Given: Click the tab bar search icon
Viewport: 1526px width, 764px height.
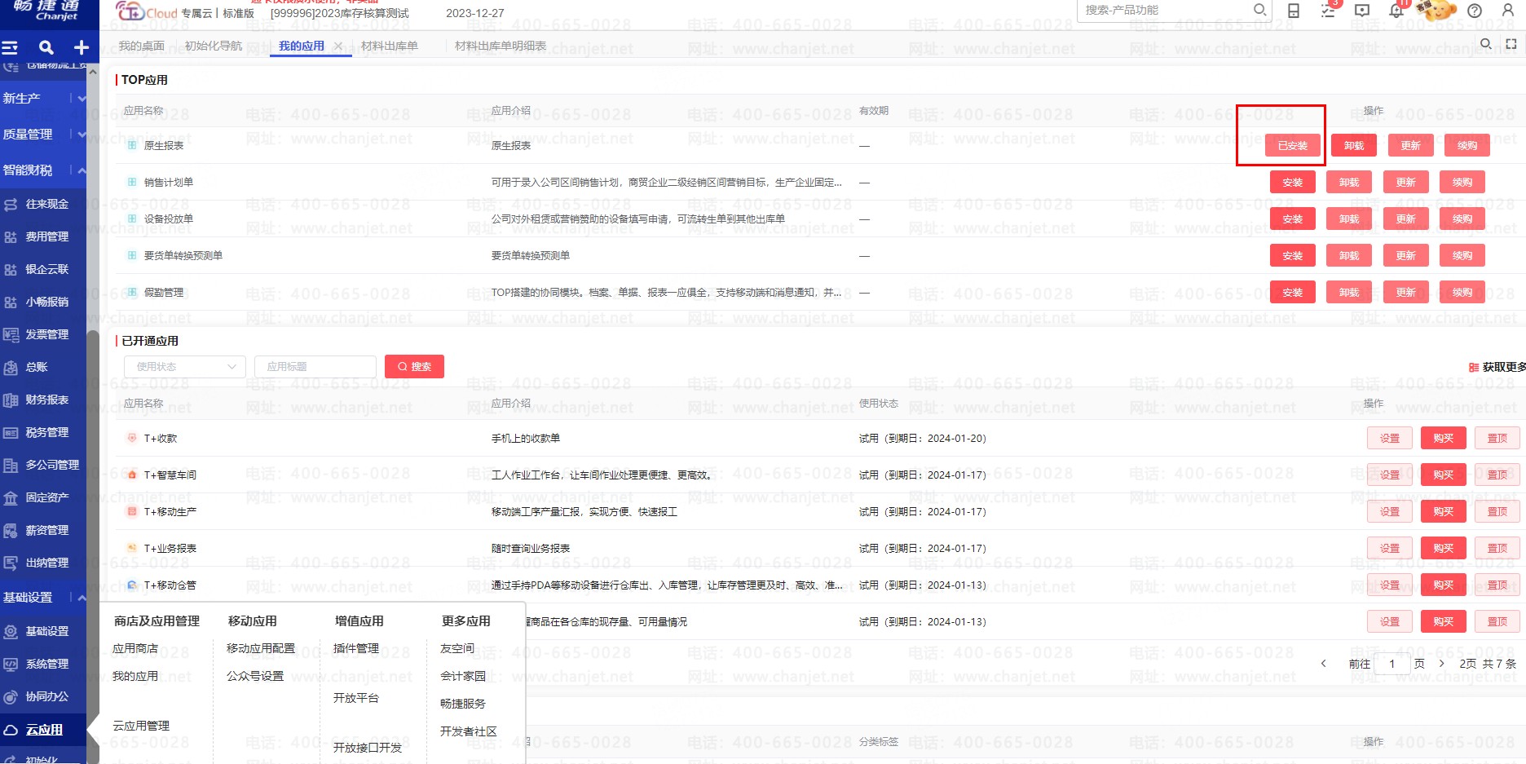Looking at the screenshot, I should [1486, 44].
